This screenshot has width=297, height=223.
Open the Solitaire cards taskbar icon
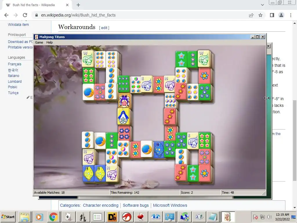tap(68, 217)
